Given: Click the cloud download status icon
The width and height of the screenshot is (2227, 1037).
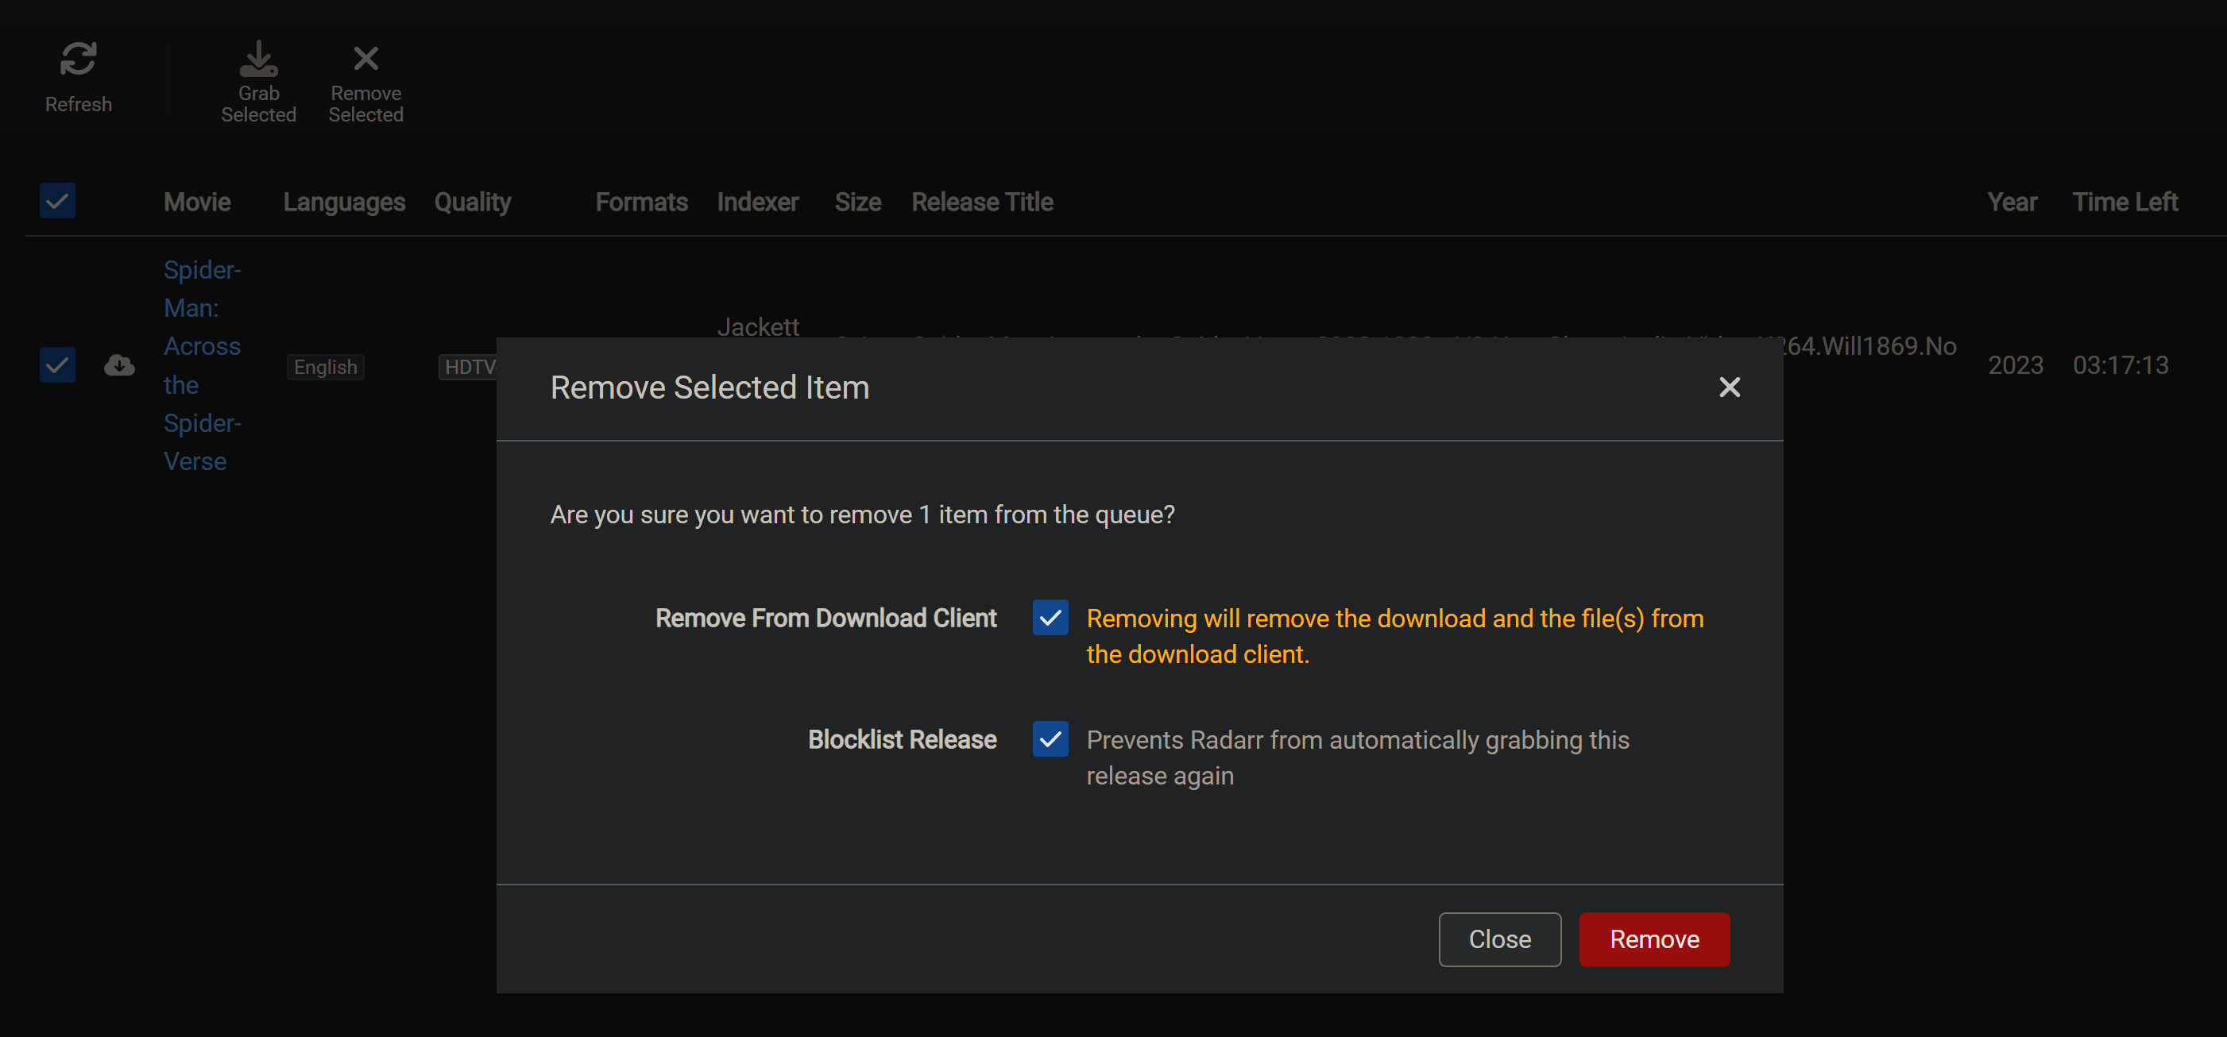Looking at the screenshot, I should [119, 365].
